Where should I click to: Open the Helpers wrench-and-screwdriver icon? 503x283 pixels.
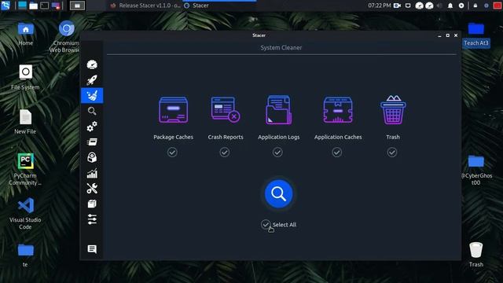click(92, 189)
